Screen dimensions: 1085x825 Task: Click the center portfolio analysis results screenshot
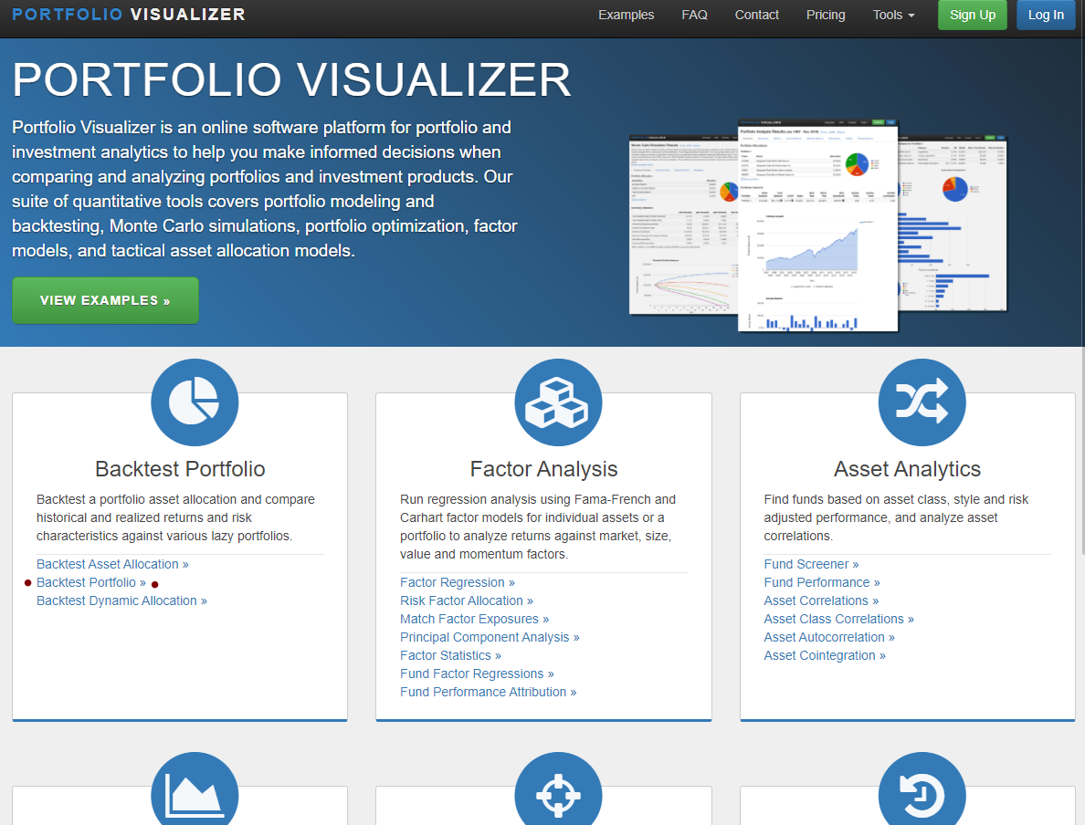pyautogui.click(x=818, y=225)
